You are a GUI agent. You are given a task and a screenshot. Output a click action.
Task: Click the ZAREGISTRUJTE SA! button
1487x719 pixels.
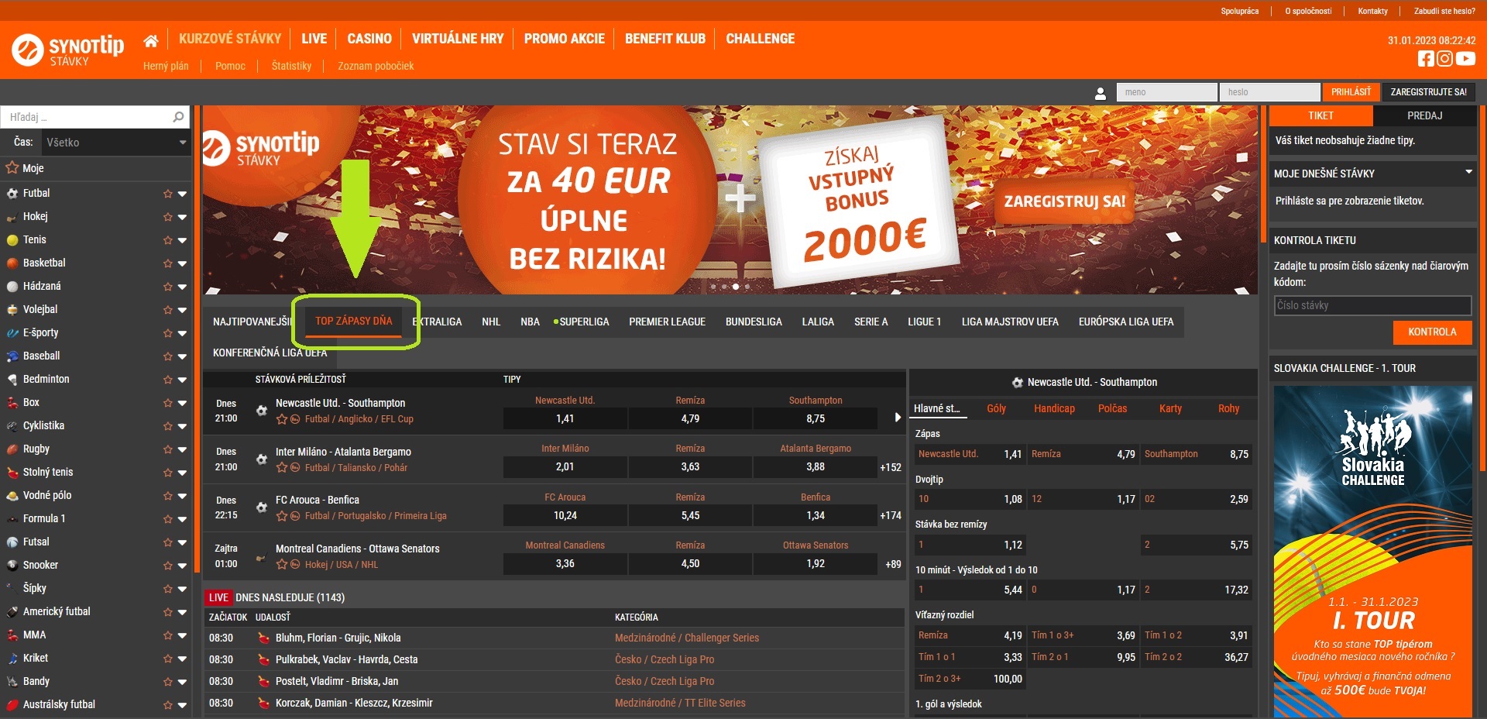point(1428,92)
